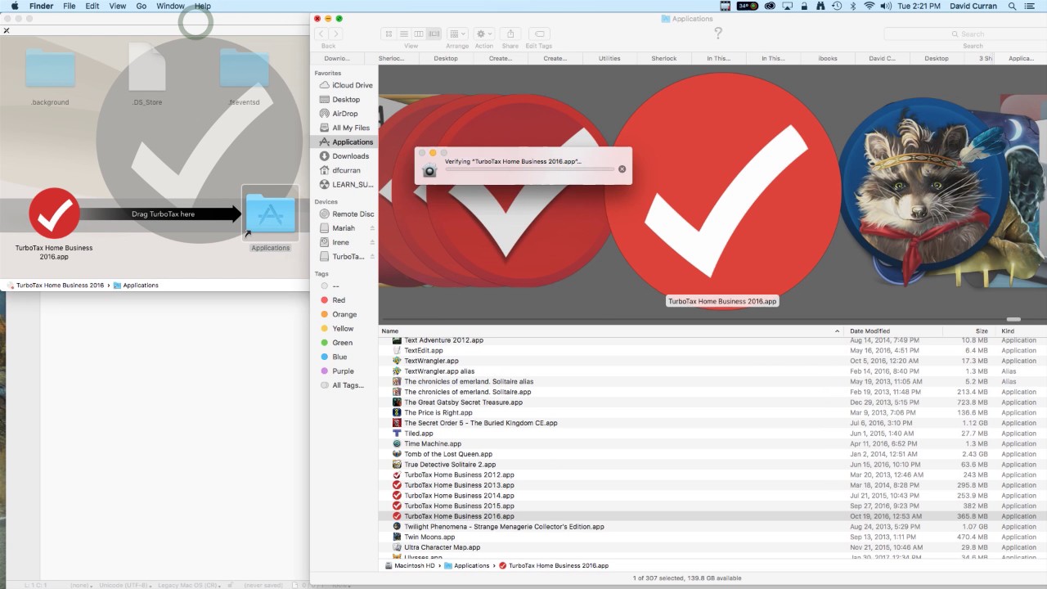
Task: Click the Forward navigation arrow
Action: point(335,34)
